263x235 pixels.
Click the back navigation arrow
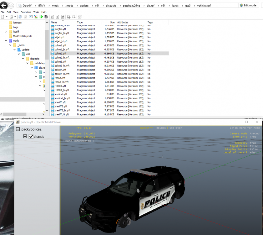click(x=4, y=5)
